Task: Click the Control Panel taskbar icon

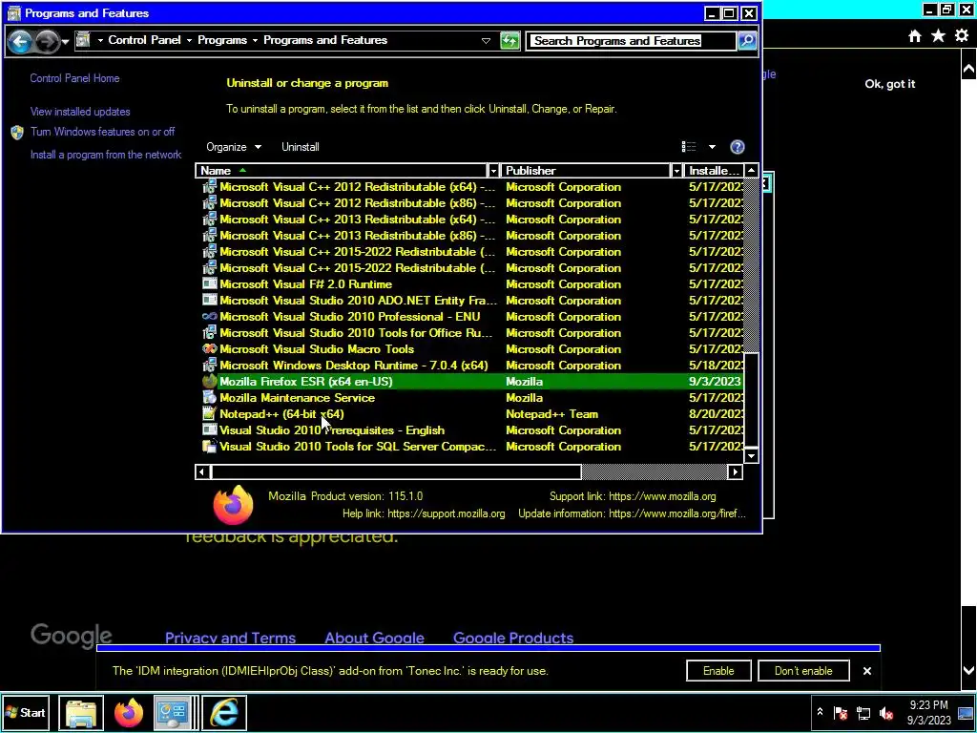Action: click(x=172, y=712)
